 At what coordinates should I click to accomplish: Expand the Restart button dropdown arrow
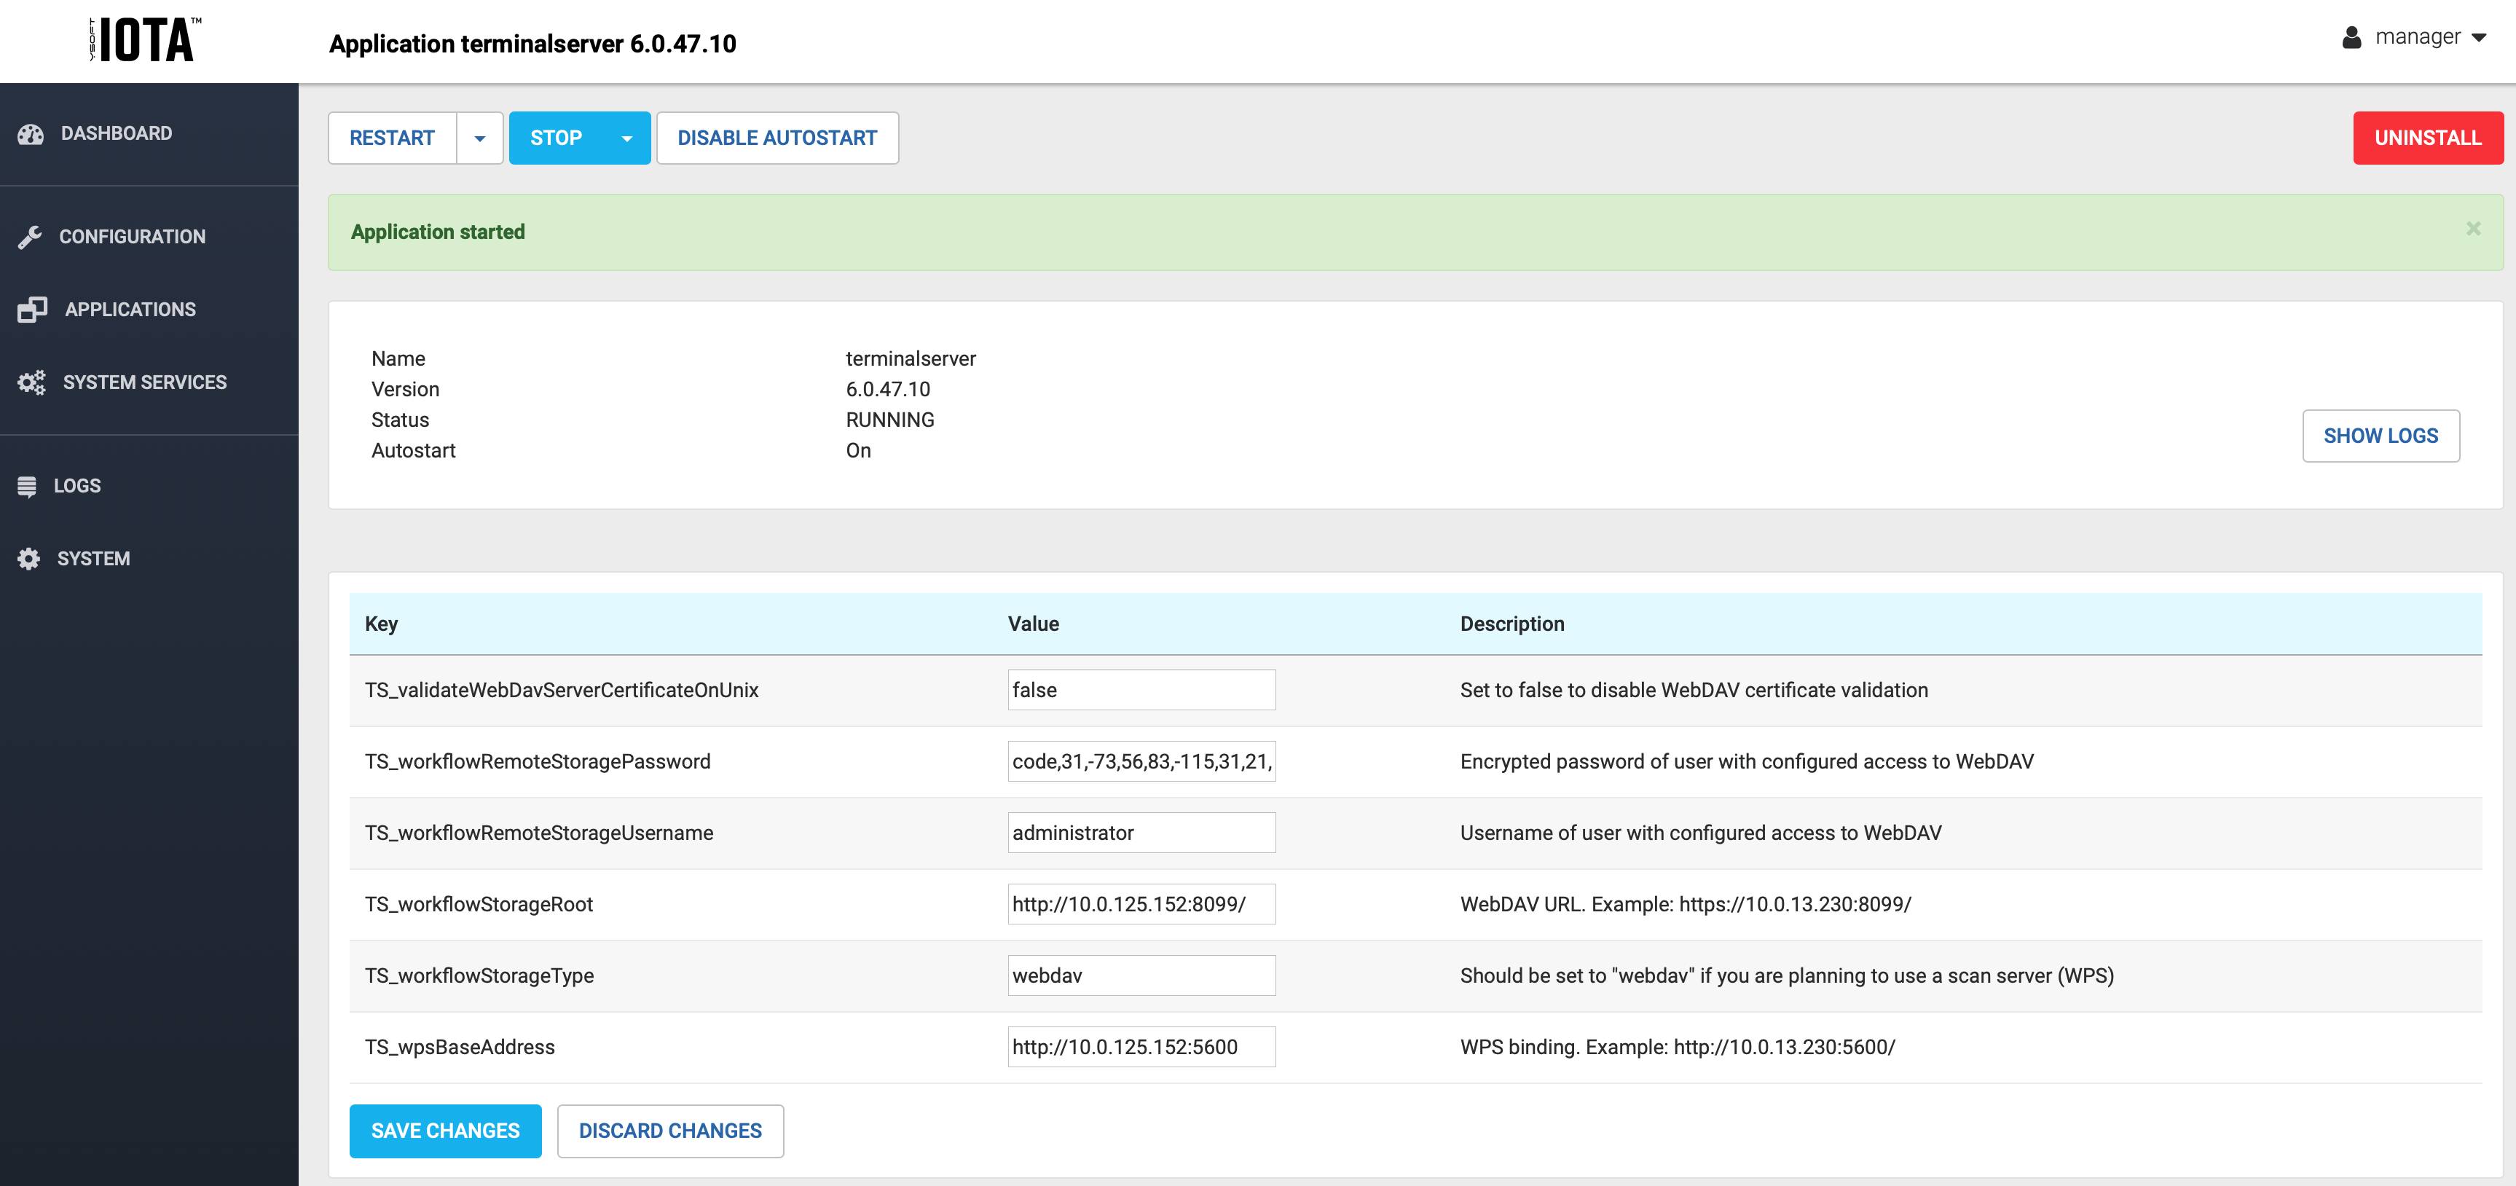479,138
